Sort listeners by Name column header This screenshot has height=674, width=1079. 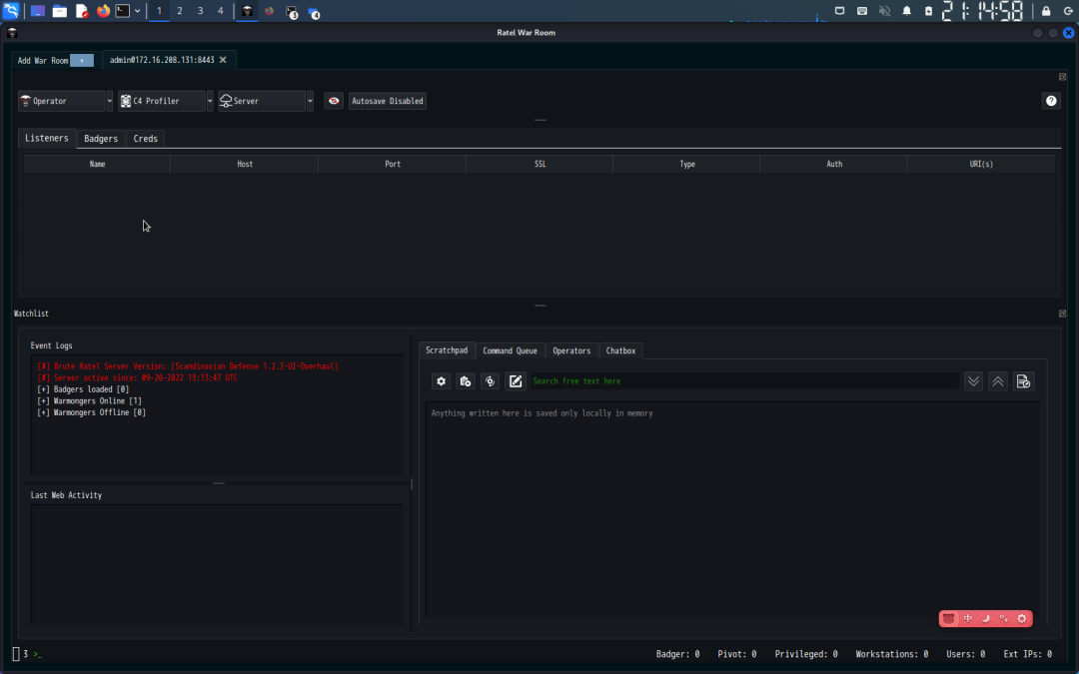pos(97,164)
